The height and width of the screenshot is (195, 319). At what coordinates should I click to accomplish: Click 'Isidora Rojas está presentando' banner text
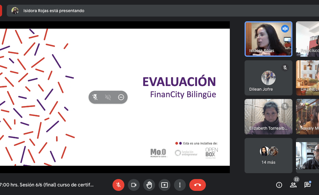click(54, 11)
